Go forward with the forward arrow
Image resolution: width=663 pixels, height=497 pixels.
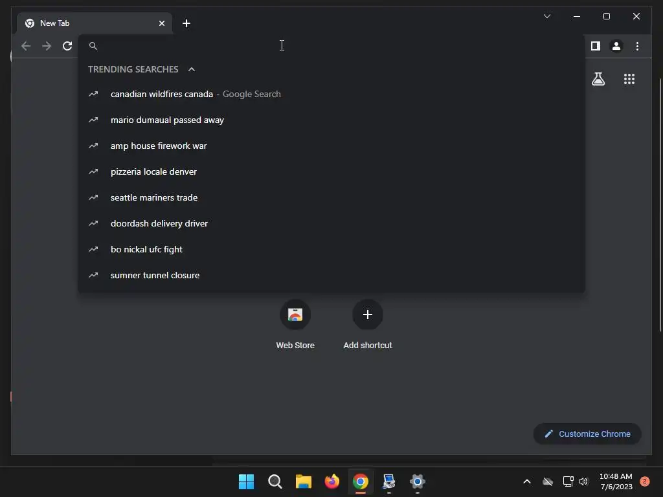(47, 46)
